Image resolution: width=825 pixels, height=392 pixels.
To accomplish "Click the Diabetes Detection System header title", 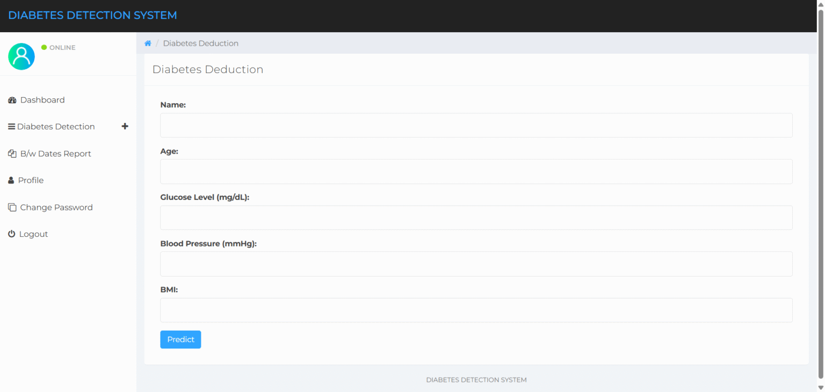I will tap(92, 16).
